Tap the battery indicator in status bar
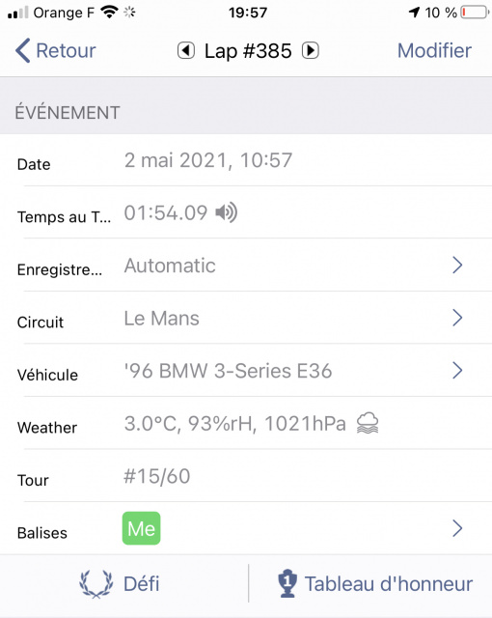 tap(475, 13)
